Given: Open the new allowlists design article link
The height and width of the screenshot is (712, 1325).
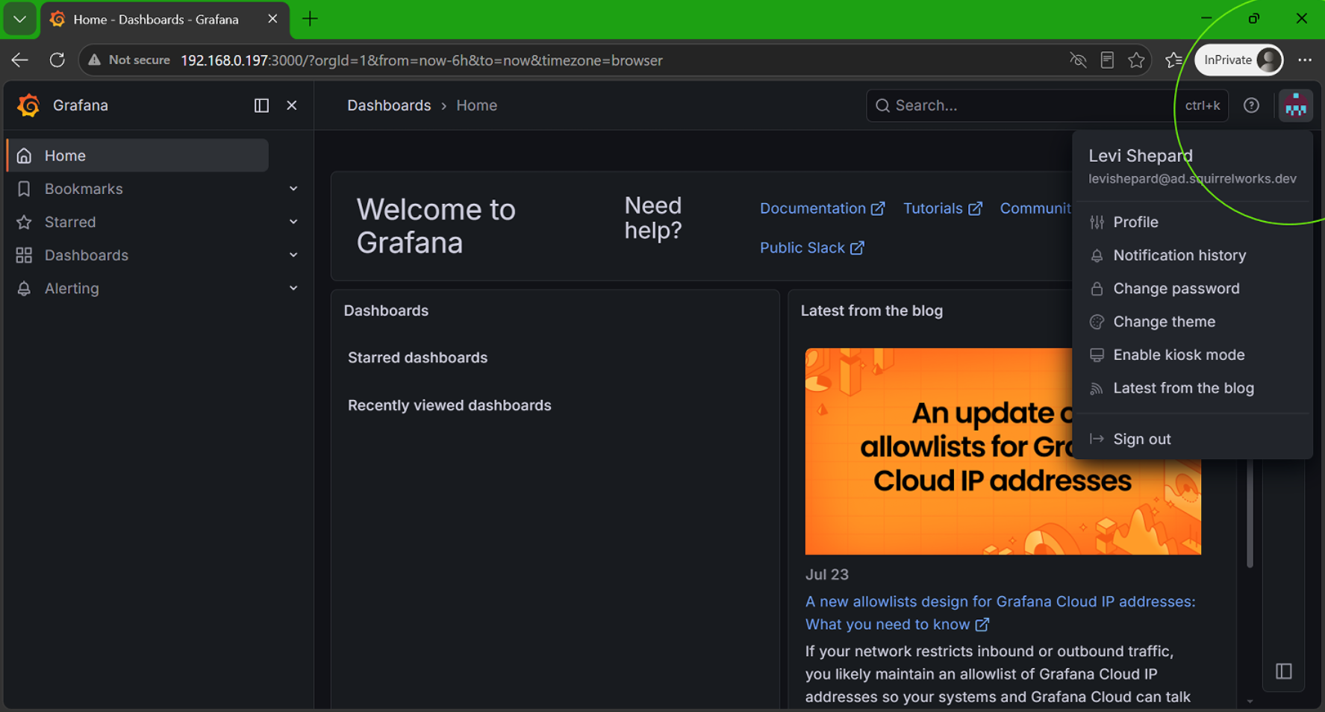Looking at the screenshot, I should [1000, 613].
